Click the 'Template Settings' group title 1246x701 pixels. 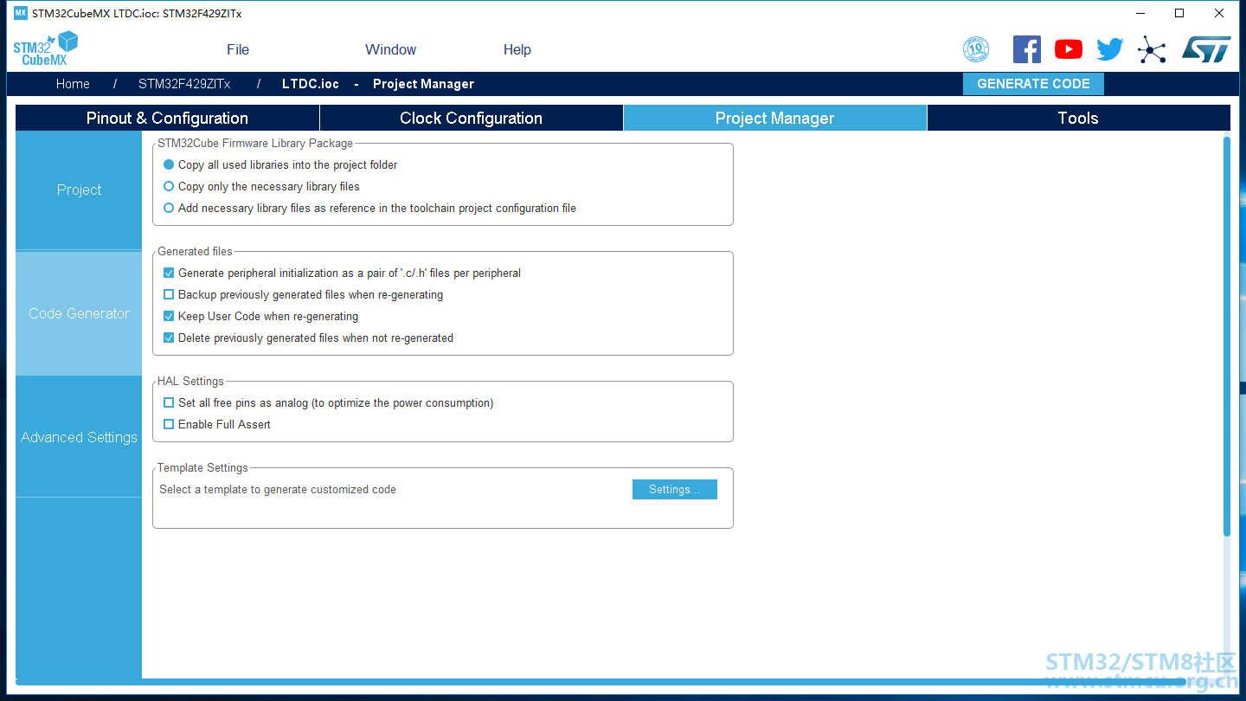[202, 467]
